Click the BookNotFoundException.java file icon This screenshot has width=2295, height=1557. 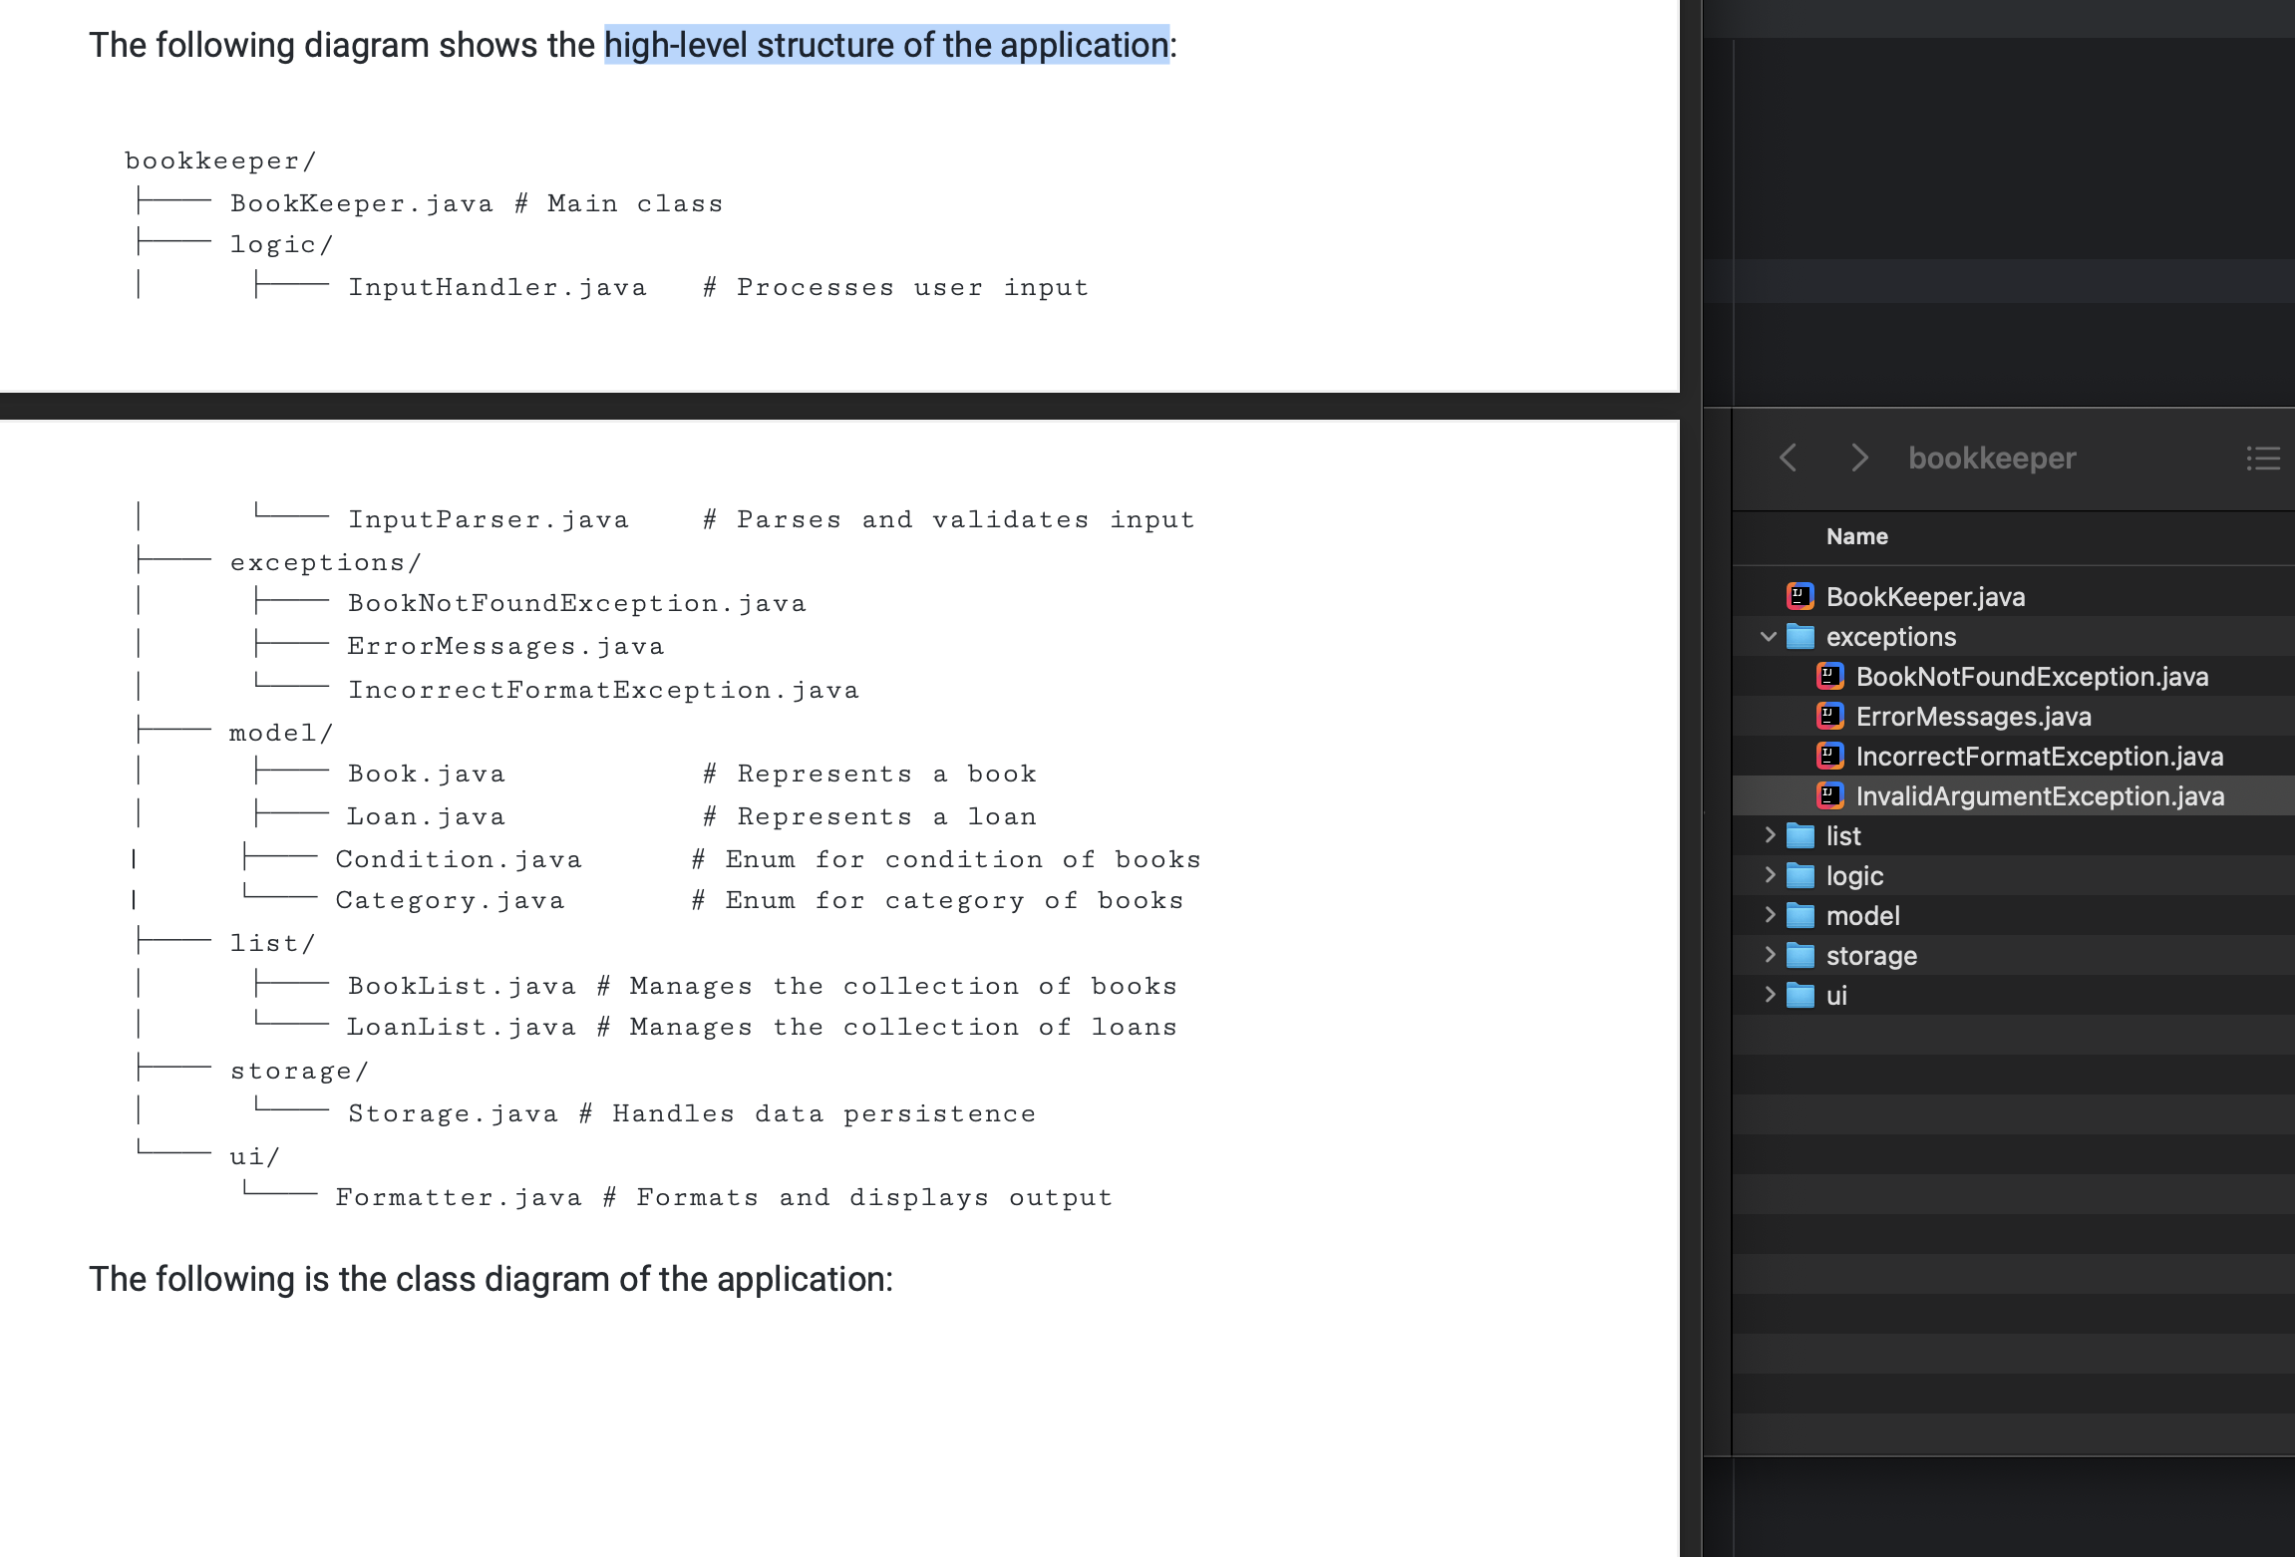pyautogui.click(x=1829, y=677)
